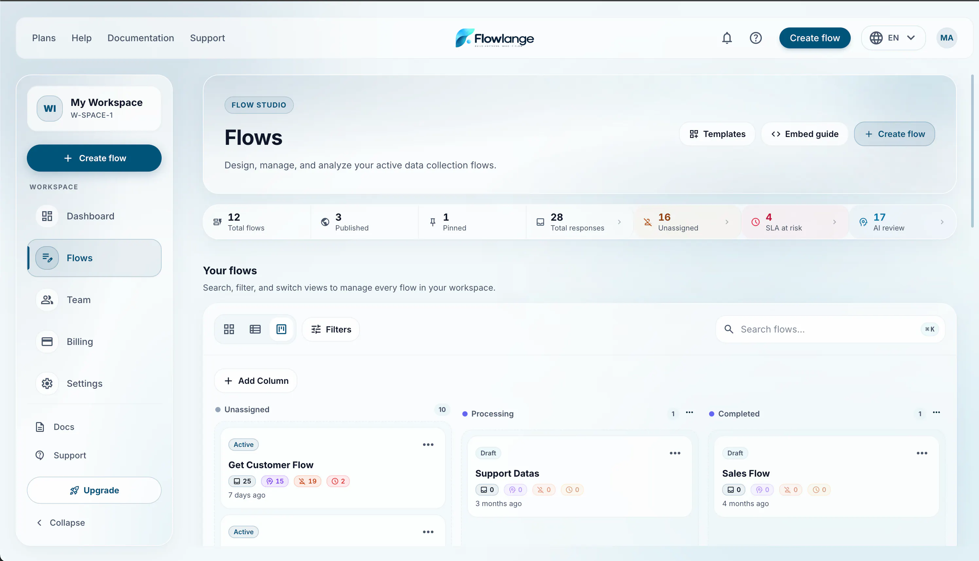Click the 2 SLA badge on Get Customer Flow

coord(338,481)
